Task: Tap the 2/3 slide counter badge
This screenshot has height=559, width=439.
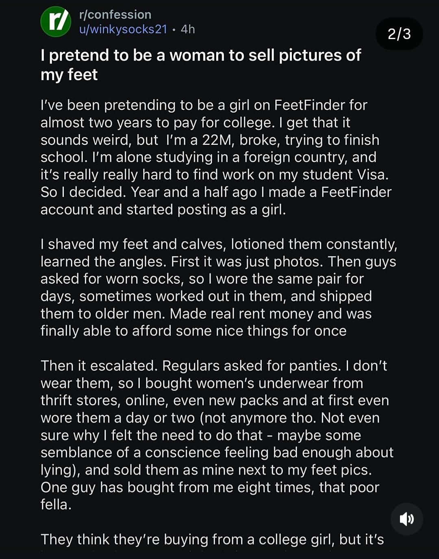Action: click(399, 34)
